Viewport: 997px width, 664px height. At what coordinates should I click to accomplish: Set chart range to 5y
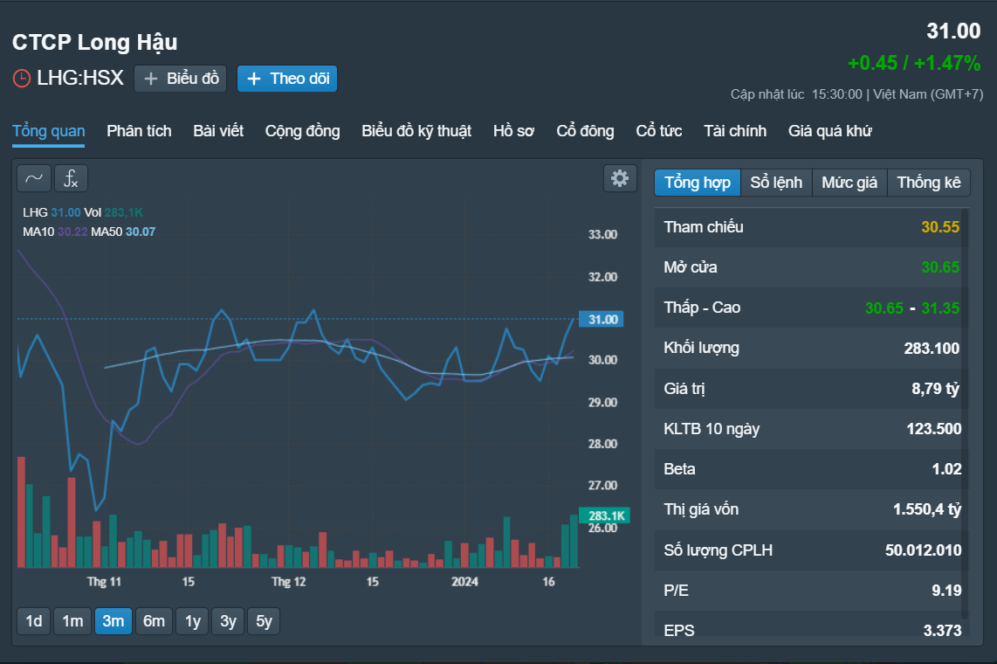pyautogui.click(x=264, y=620)
